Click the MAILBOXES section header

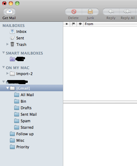coord(14,26)
